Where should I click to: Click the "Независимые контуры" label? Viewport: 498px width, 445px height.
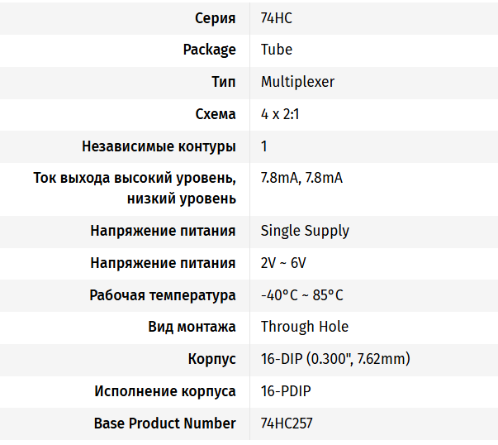159,146
